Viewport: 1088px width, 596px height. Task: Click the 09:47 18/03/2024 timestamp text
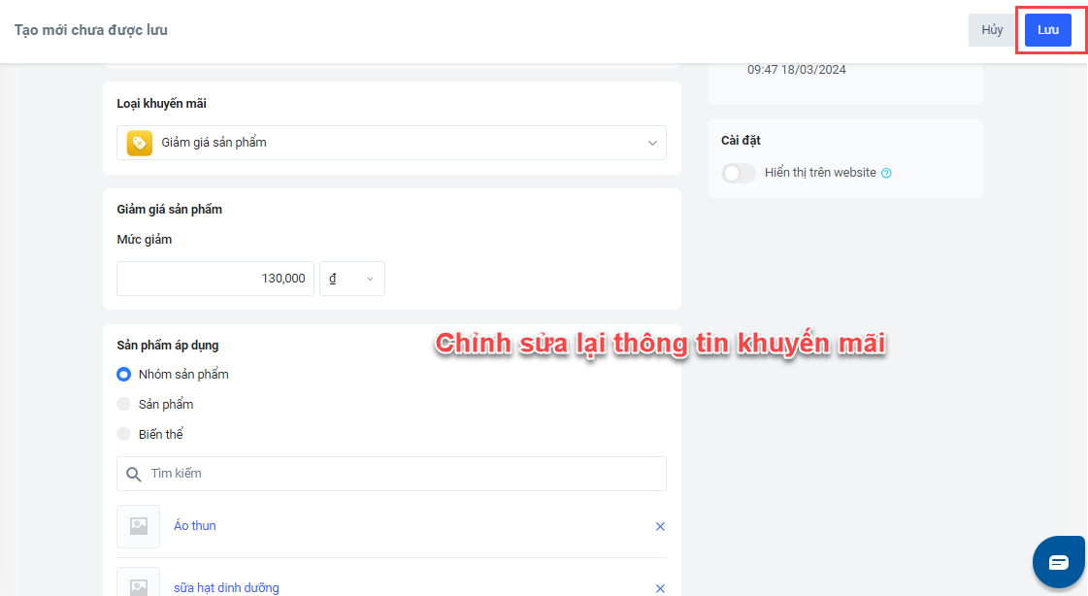tap(797, 69)
